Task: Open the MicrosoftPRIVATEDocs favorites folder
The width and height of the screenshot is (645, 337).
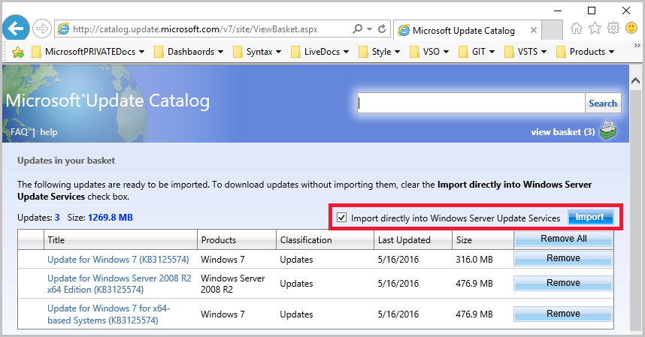Action: [x=89, y=52]
